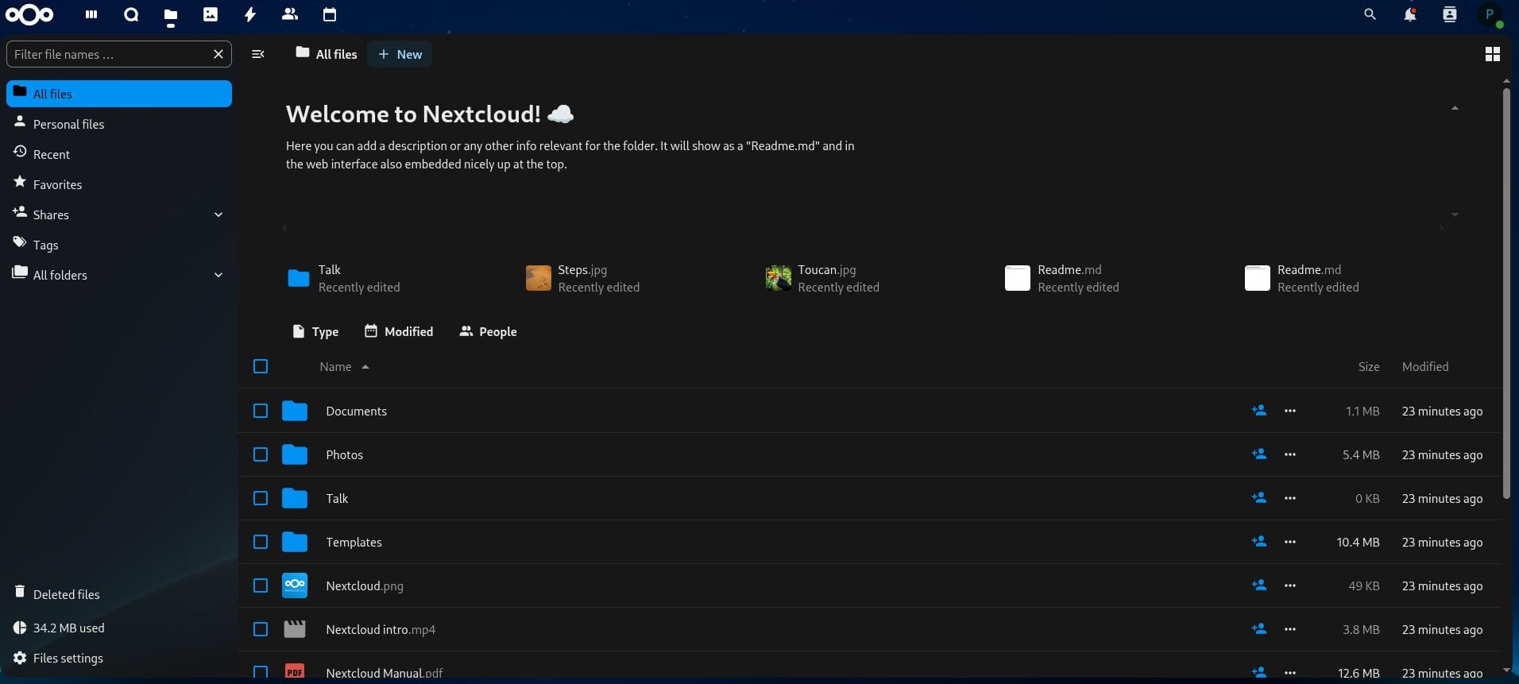This screenshot has width=1519, height=684.
Task: Select All files in the sidebar
Action: point(119,94)
